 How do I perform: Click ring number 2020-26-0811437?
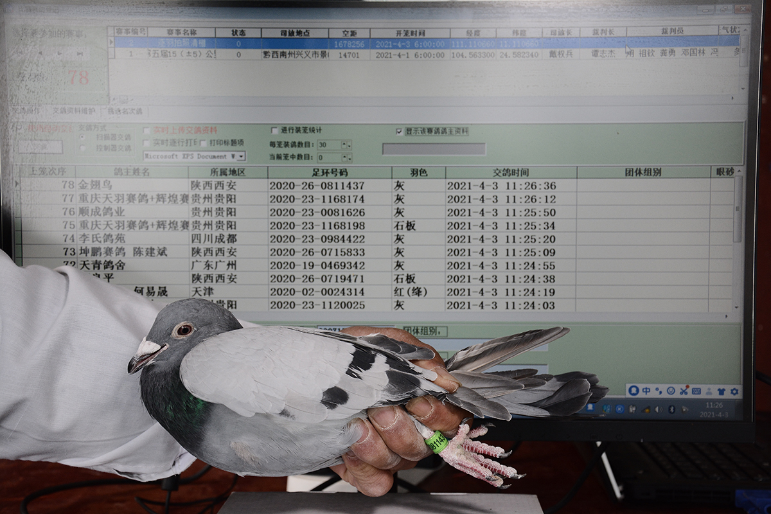click(317, 186)
